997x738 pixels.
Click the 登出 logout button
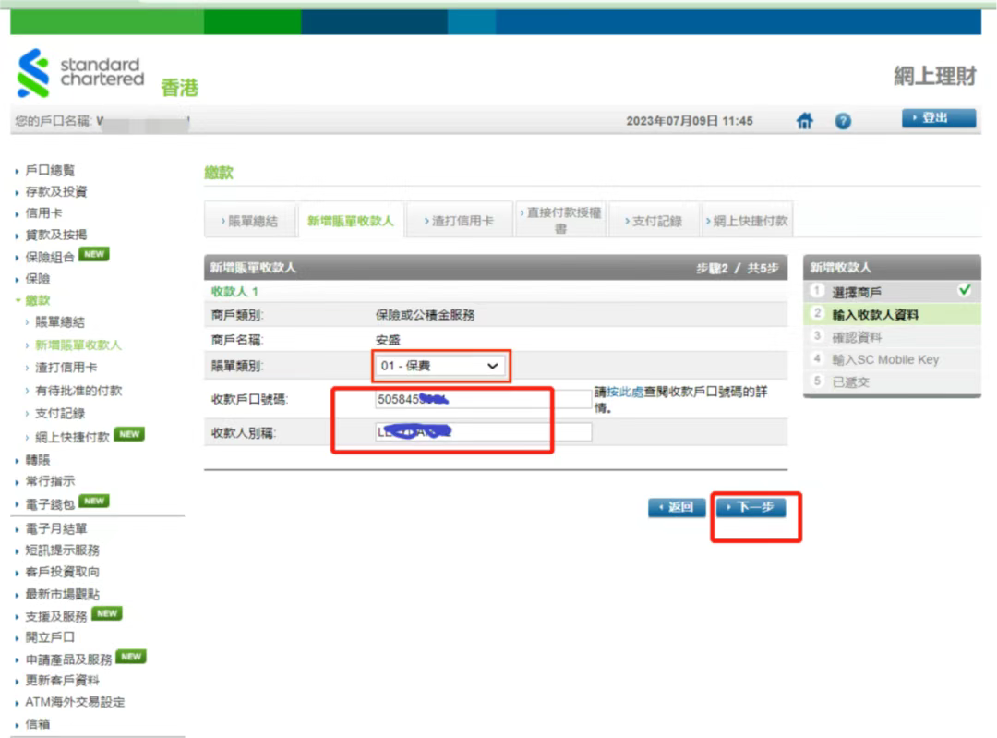[938, 118]
